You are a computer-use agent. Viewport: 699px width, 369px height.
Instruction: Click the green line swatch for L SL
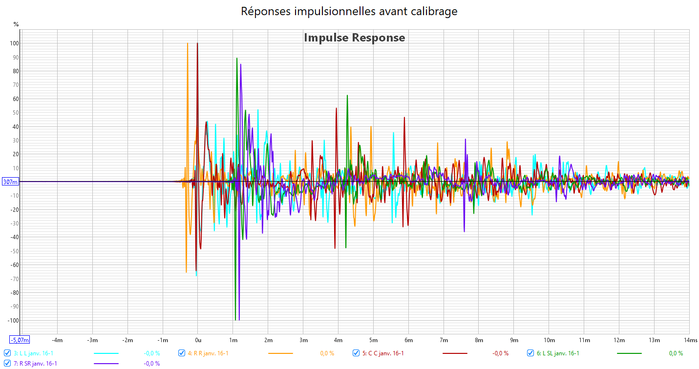[x=629, y=353]
